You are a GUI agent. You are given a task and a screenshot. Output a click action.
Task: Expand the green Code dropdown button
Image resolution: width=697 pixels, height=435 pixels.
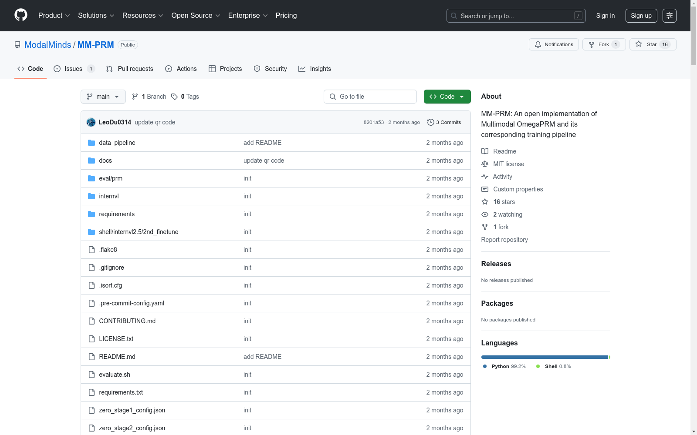(447, 97)
